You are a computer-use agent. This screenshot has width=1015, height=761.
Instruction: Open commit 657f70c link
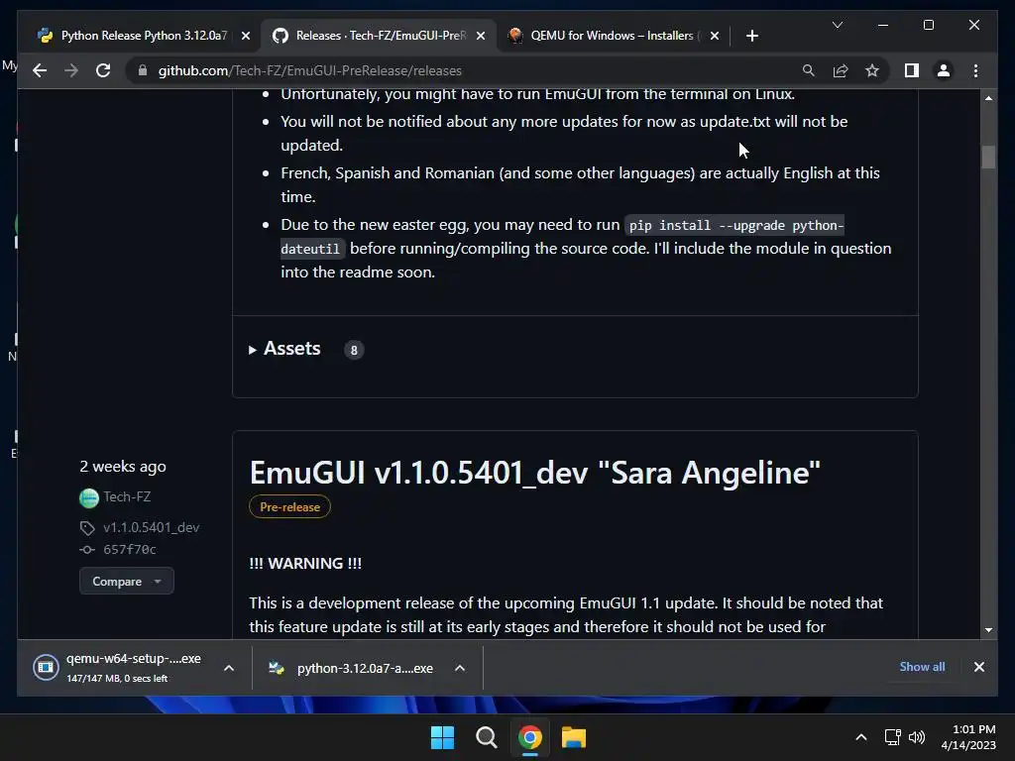click(130, 549)
